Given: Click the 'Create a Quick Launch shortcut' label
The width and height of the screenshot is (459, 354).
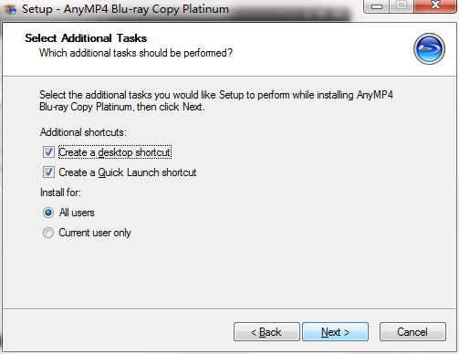Looking at the screenshot, I should (x=128, y=172).
